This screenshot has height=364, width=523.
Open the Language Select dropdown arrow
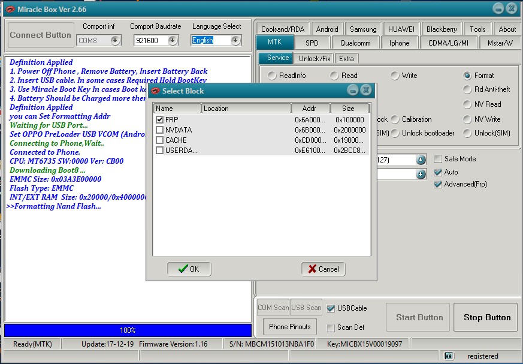(x=235, y=40)
